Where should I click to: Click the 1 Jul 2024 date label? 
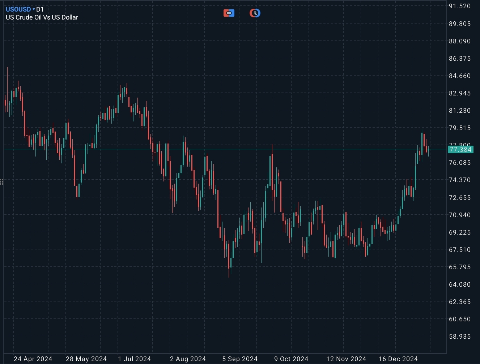(x=135, y=359)
